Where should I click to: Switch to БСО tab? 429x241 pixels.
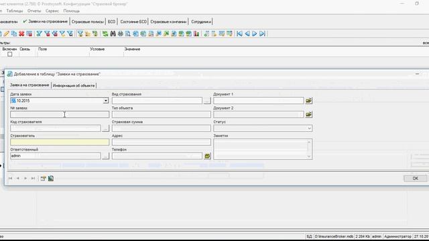112,21
